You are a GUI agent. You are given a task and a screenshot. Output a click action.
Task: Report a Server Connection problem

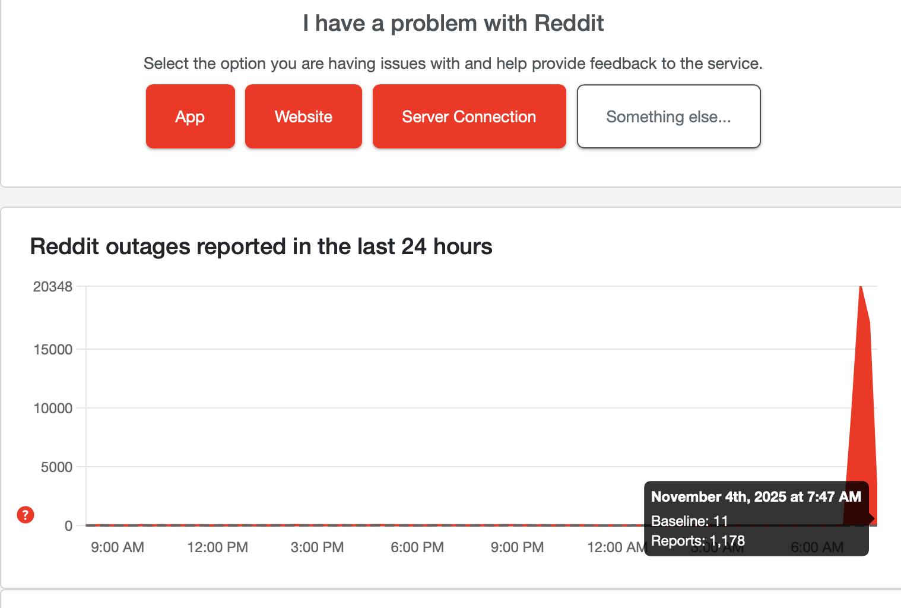tap(469, 116)
